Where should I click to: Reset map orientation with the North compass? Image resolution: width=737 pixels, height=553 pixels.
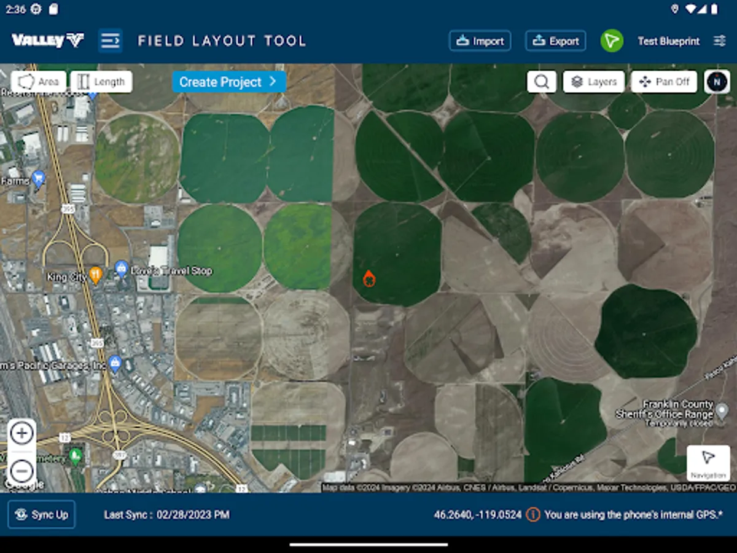[x=717, y=81]
